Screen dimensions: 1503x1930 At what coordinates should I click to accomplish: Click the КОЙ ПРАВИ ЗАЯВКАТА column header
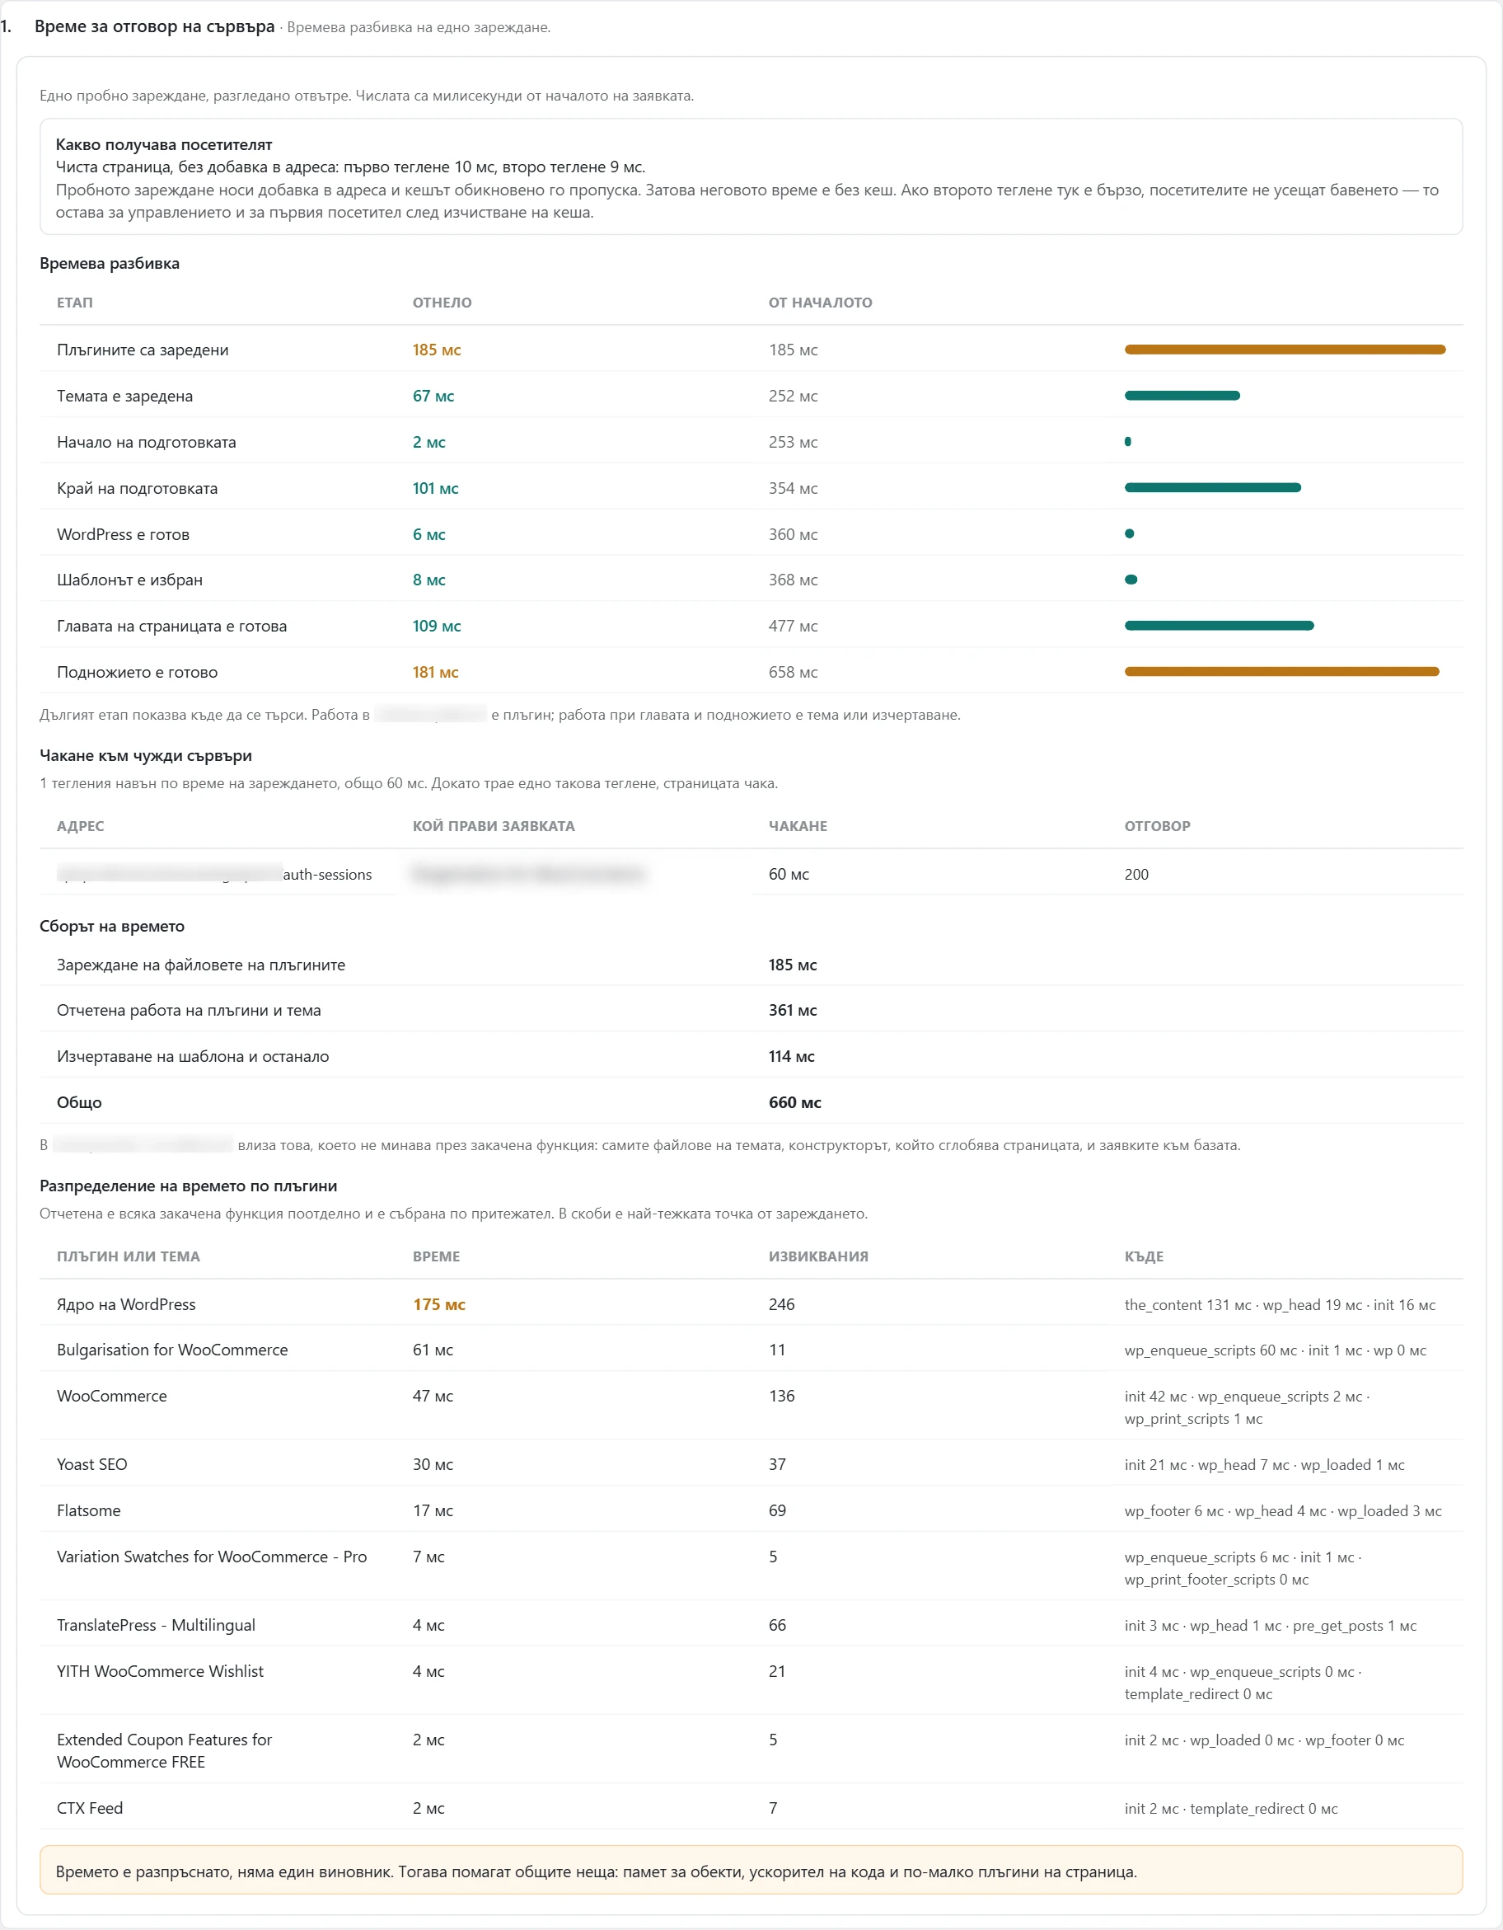[x=494, y=826]
